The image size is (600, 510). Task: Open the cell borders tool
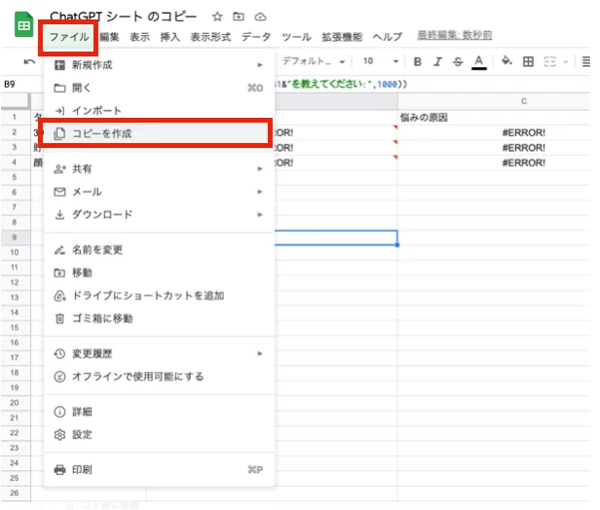click(528, 61)
